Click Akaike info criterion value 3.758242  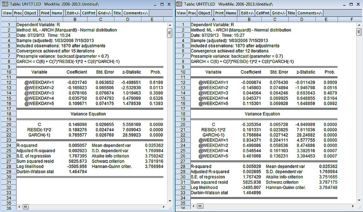point(154,156)
